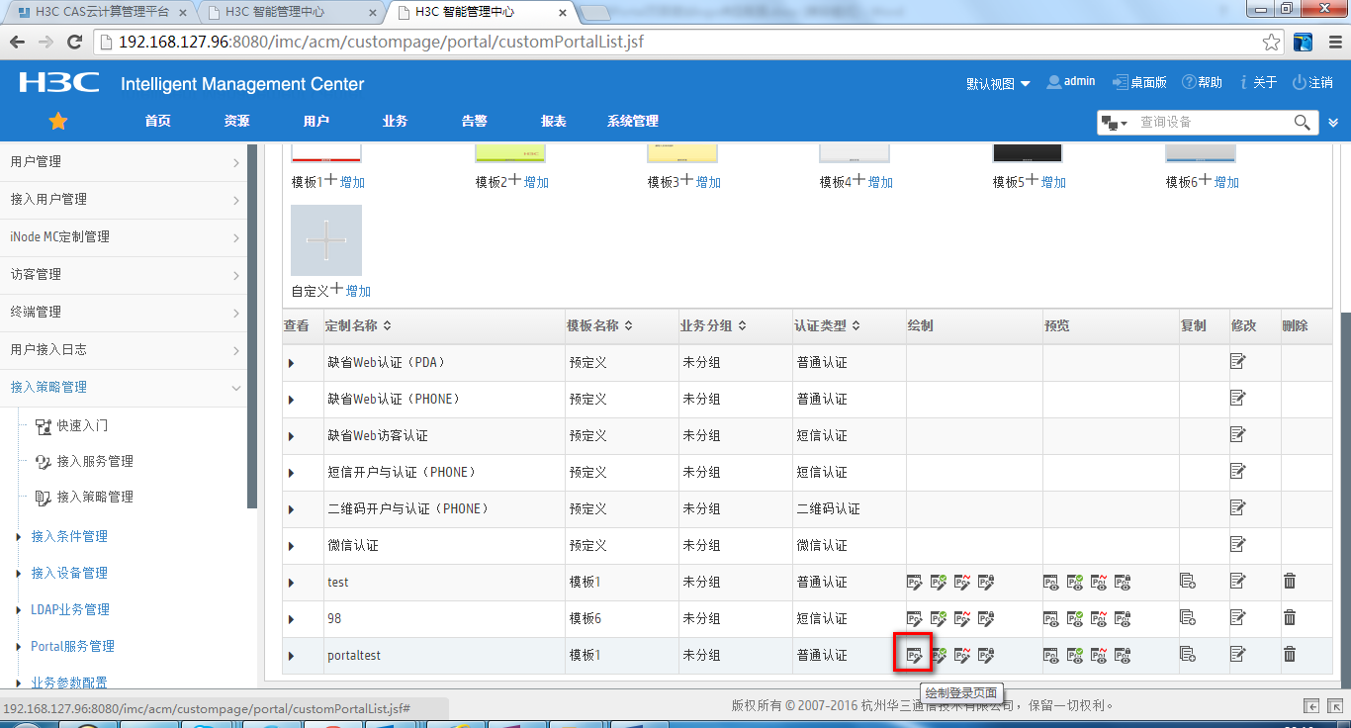Open the 业务 menu
This screenshot has height=728, width=1351.
(395, 121)
